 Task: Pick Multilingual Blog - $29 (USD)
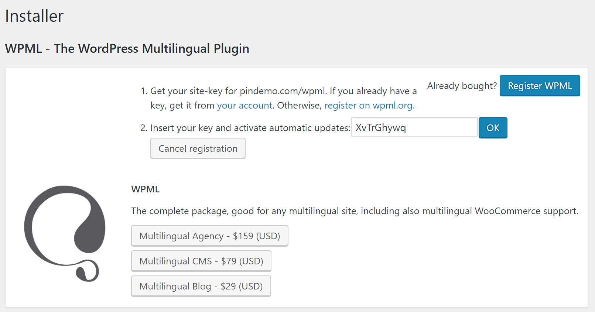coord(201,286)
